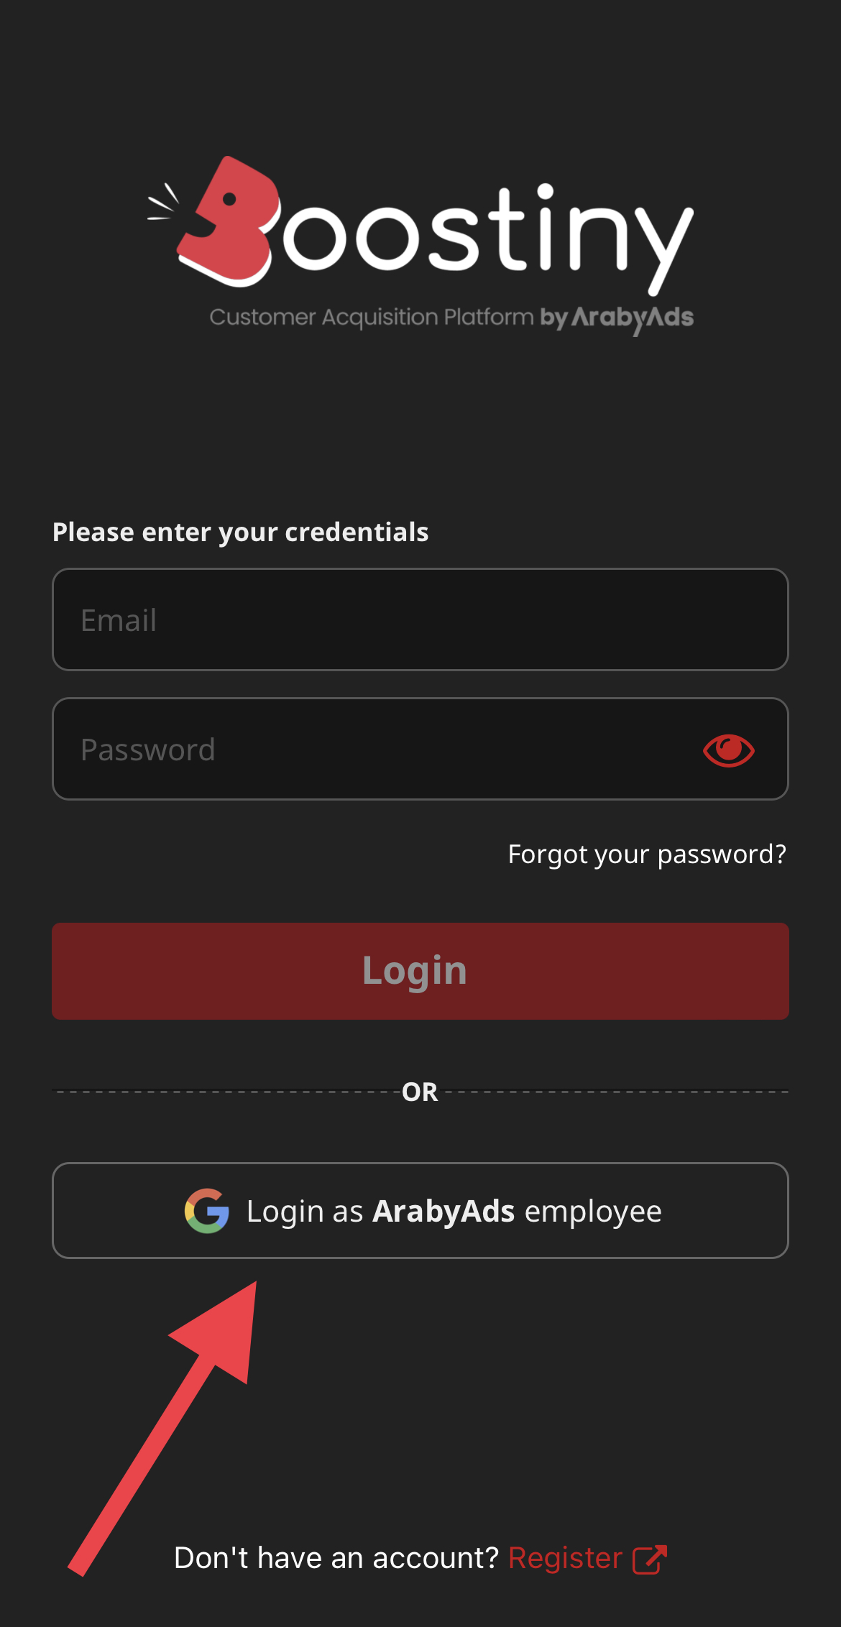Click the OR divider label

click(420, 1092)
